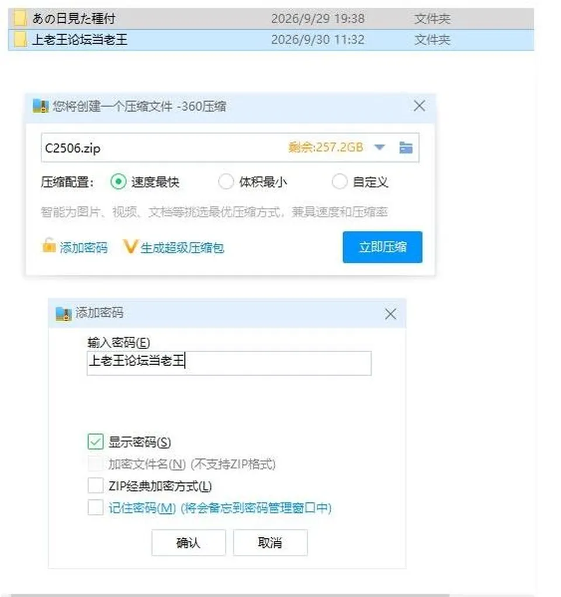Enable ZIP经典加密方式(L) checkbox
This screenshot has height=597, width=561.
point(95,485)
